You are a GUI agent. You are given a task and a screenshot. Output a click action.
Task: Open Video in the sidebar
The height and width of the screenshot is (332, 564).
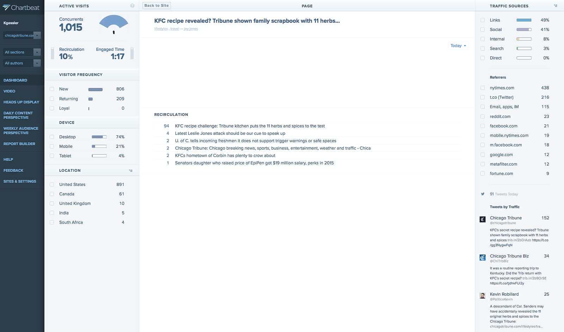pyautogui.click(x=9, y=91)
